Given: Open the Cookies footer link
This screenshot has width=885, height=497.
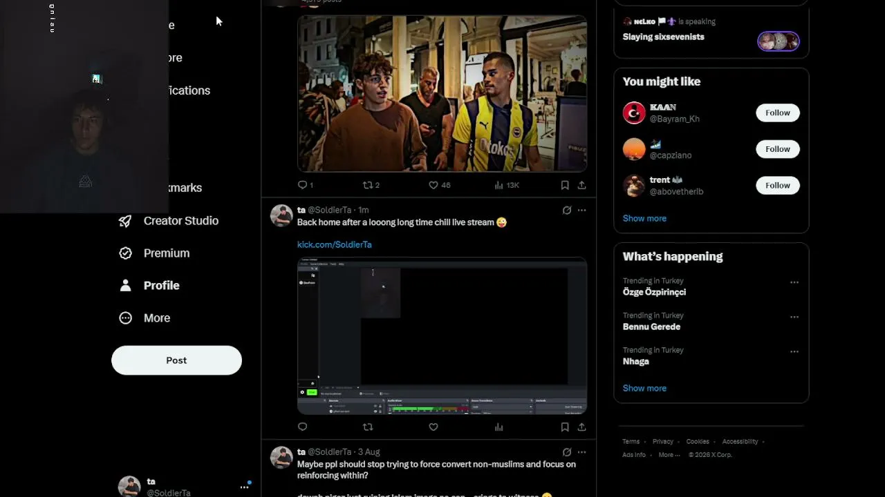Looking at the screenshot, I should tap(698, 442).
